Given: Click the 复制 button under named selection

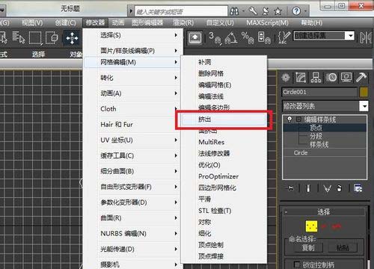Looking at the screenshot, I should (x=308, y=248).
